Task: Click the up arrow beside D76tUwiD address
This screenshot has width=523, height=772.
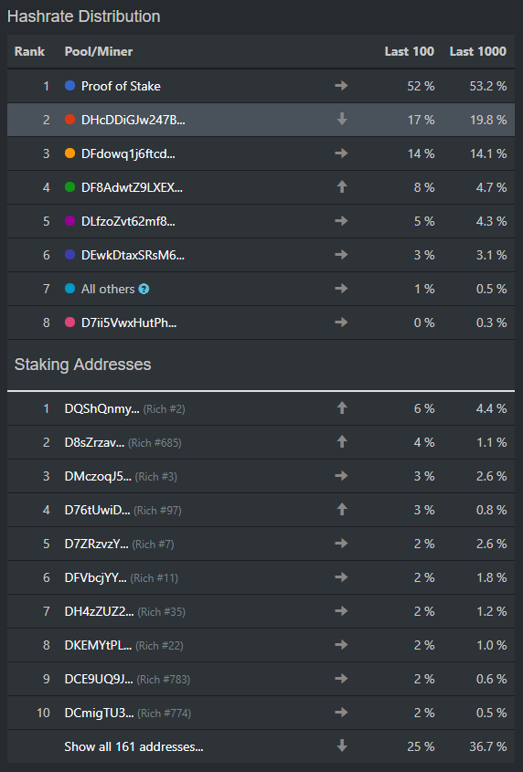Action: [x=342, y=510]
